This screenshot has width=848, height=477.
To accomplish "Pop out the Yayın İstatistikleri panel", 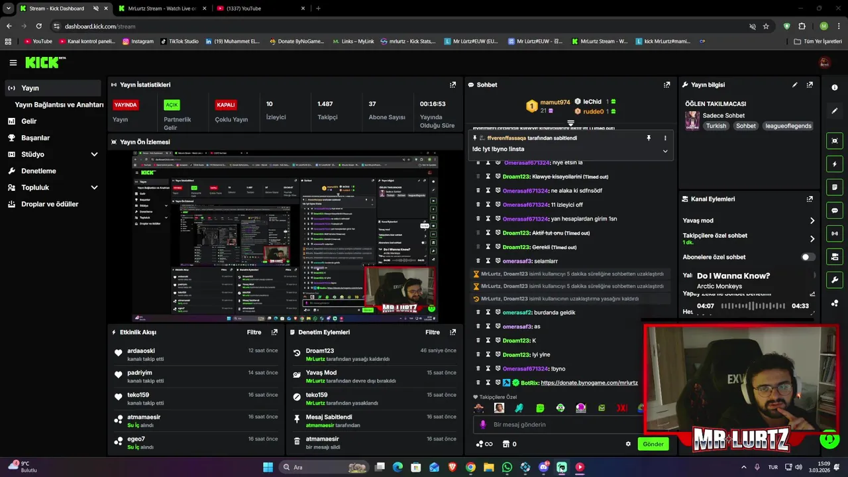I will 452,85.
